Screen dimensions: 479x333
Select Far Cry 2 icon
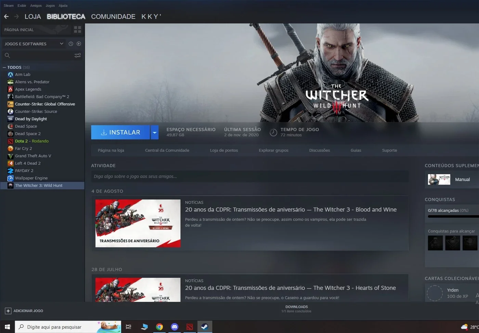coord(11,149)
